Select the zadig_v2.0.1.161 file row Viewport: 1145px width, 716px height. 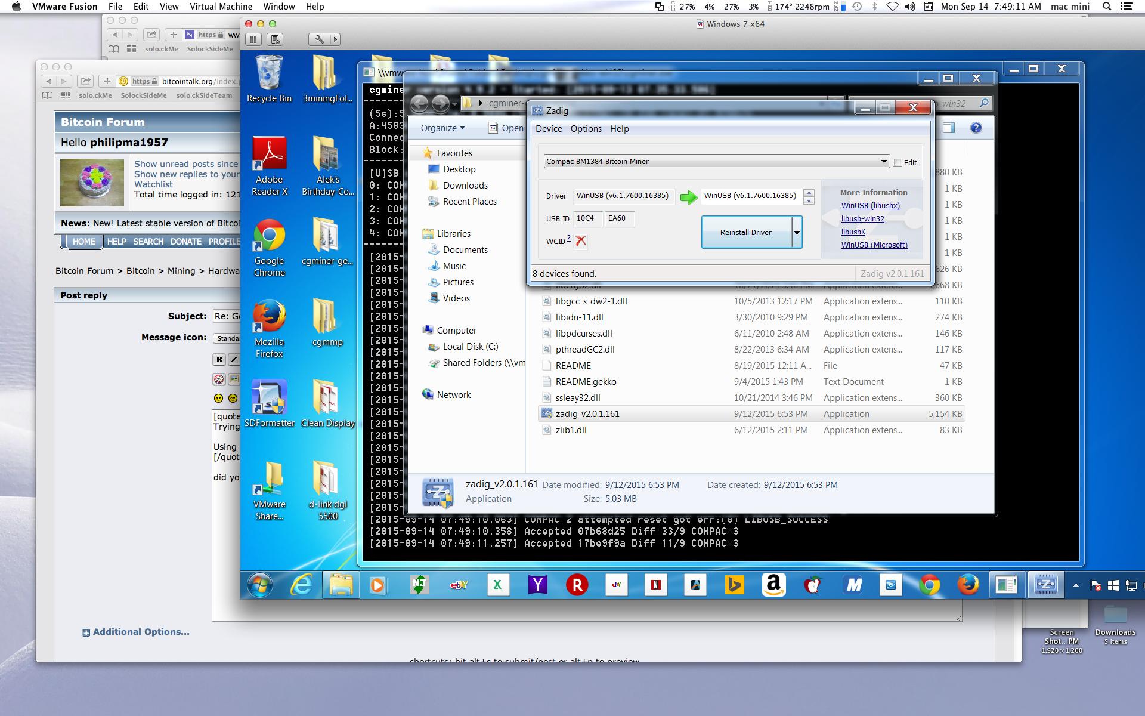[x=751, y=414]
